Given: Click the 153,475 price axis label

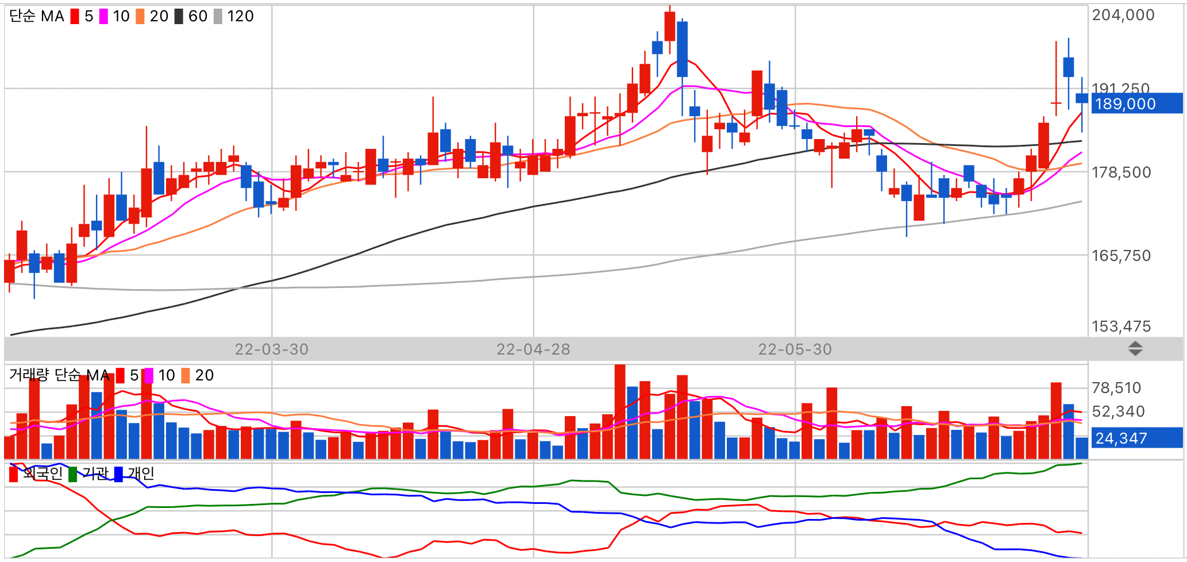Looking at the screenshot, I should 1122,326.
